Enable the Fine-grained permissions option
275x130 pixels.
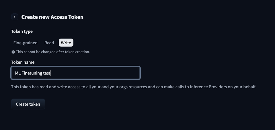pyautogui.click(x=25, y=43)
